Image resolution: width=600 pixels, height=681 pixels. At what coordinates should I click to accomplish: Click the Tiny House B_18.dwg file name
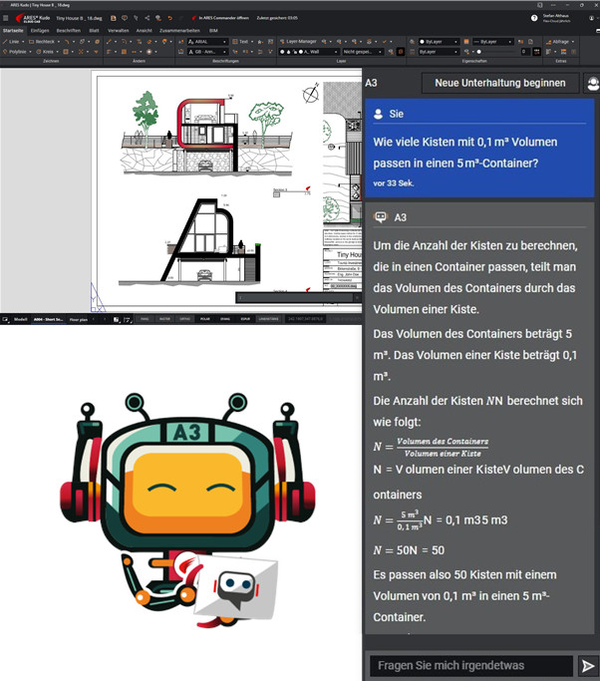[79, 18]
